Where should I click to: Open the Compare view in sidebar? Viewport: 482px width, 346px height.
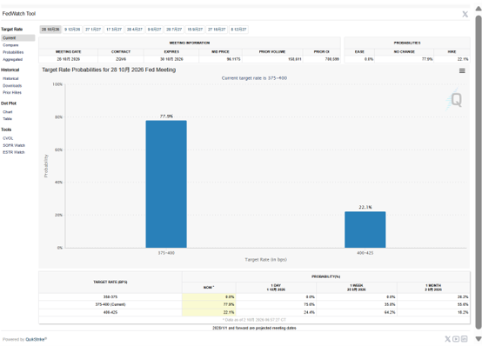(x=10, y=45)
